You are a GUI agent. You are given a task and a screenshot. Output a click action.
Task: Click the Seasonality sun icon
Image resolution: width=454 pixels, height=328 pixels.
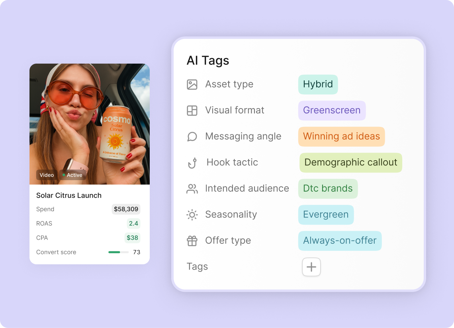(192, 215)
